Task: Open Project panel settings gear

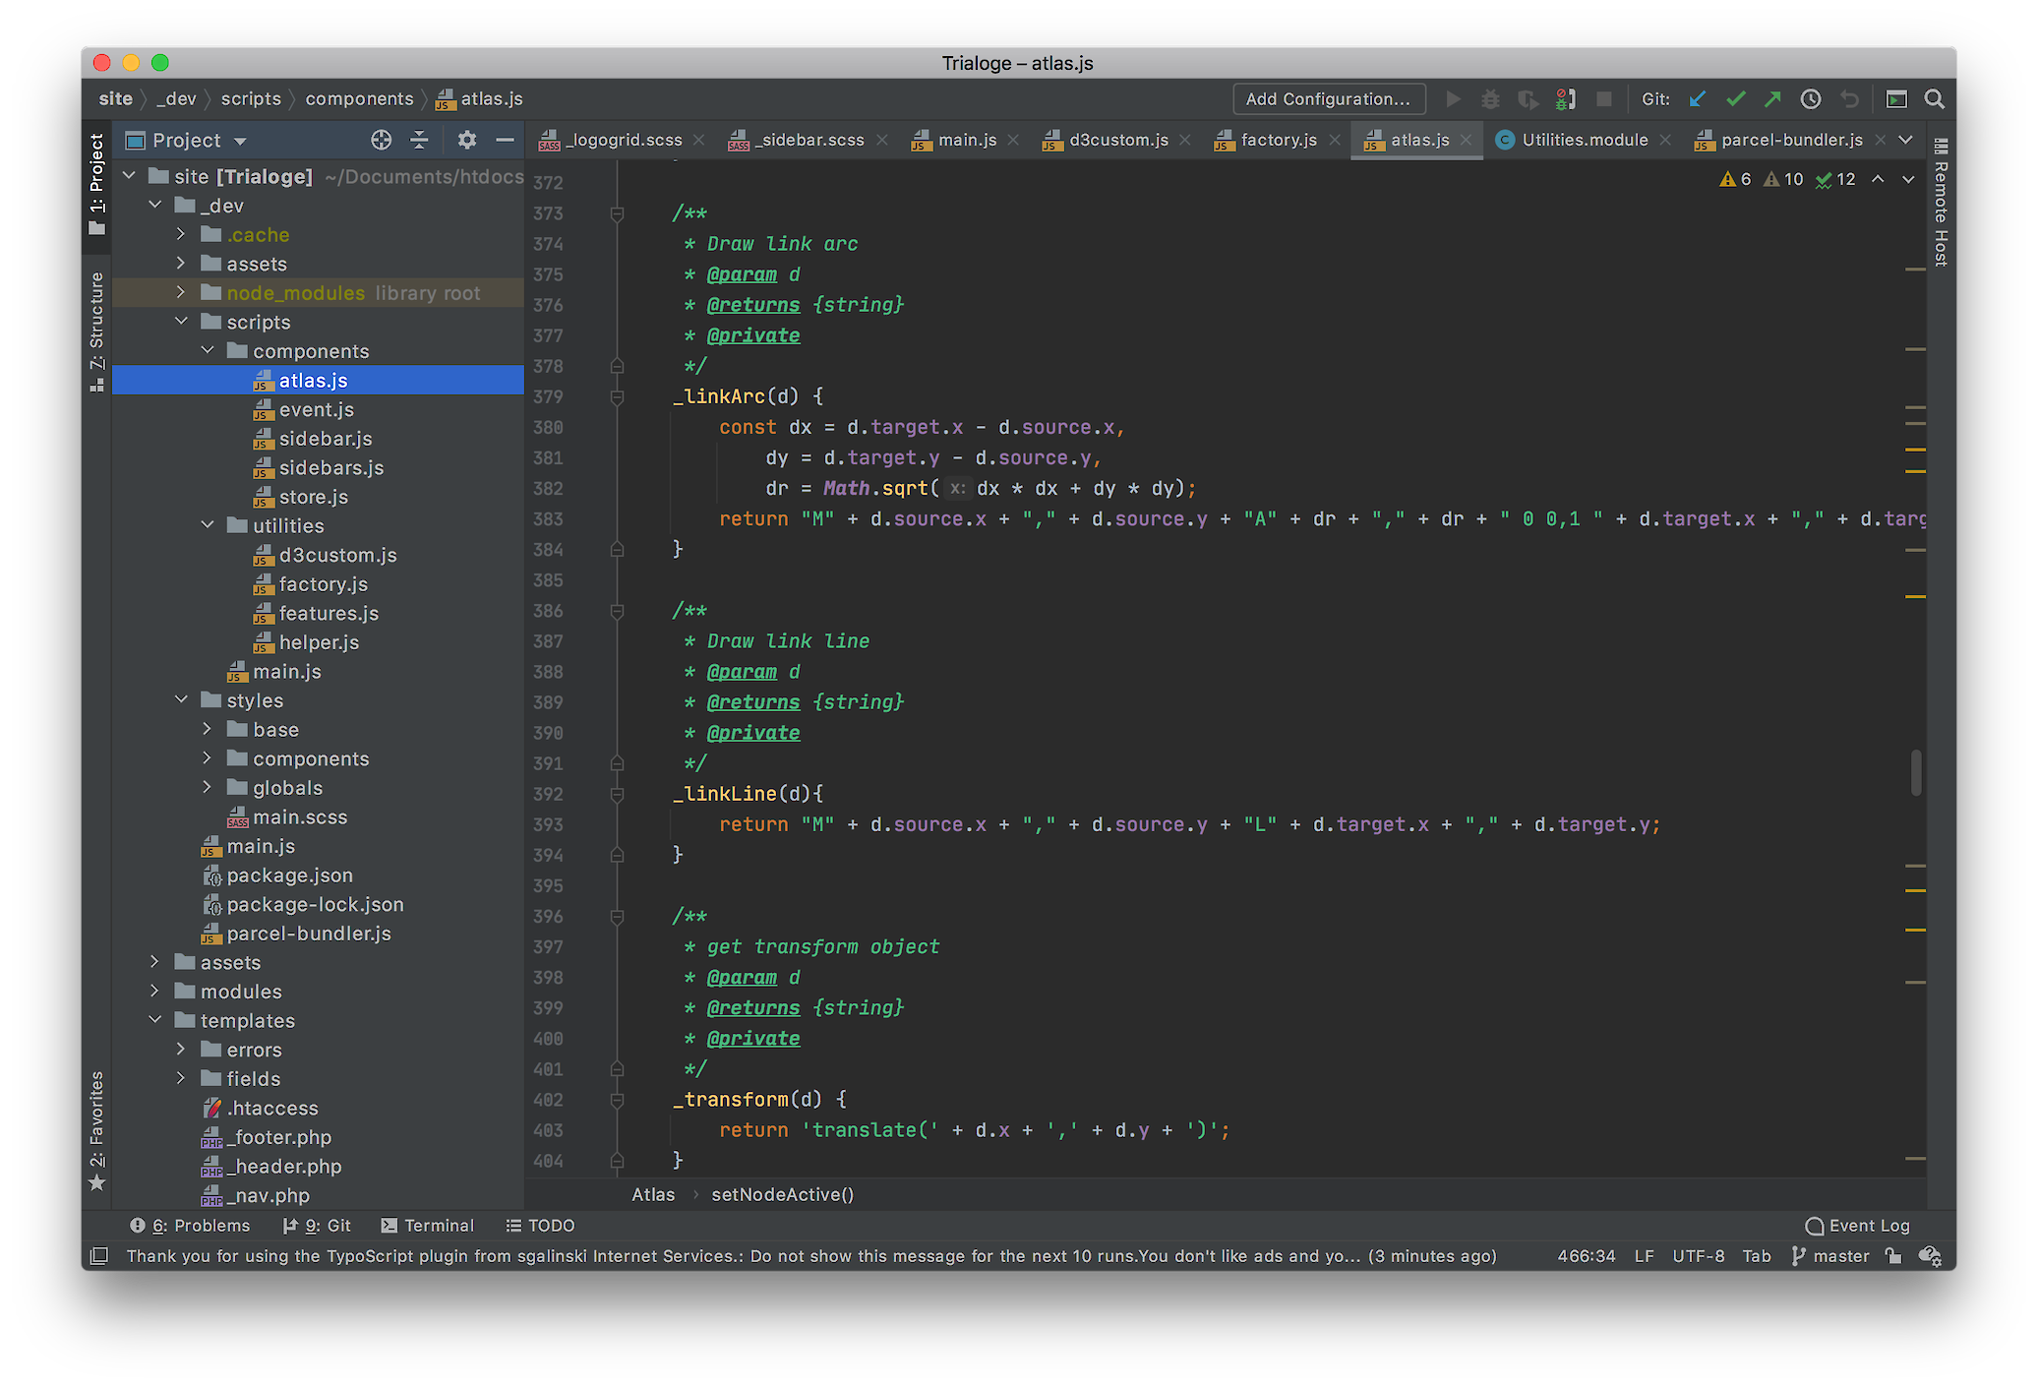Action: point(467,140)
